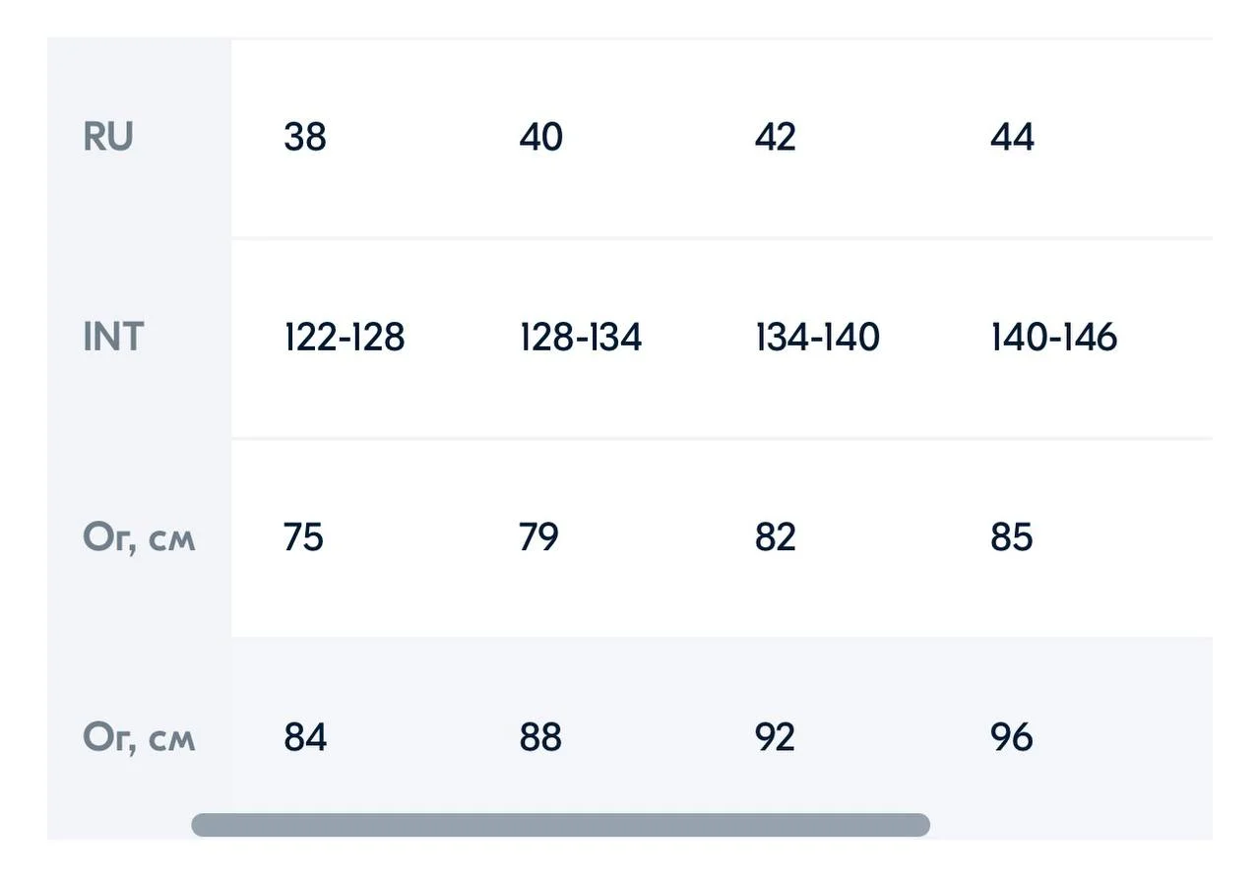Select RU size 42 cell
The width and height of the screenshot is (1260, 877).
click(x=776, y=137)
